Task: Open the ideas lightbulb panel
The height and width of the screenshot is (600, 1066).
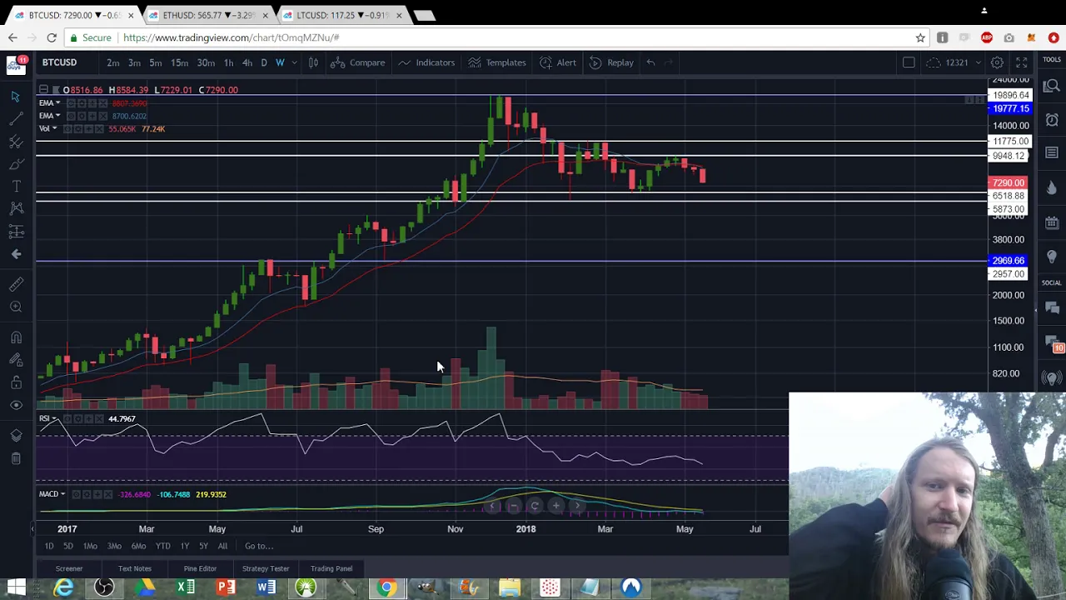Action: 1052,257
